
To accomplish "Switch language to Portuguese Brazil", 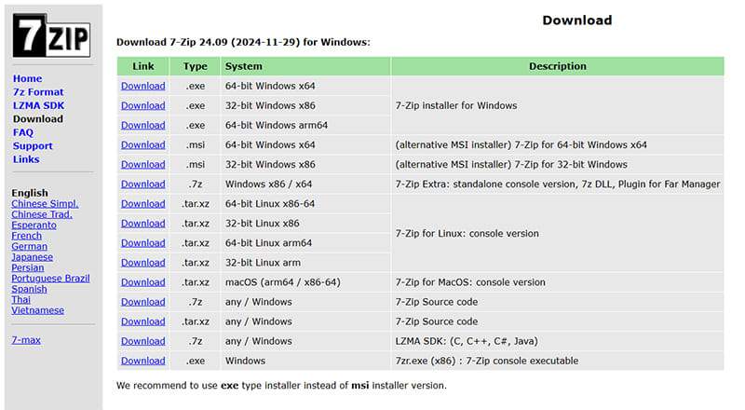I will click(x=50, y=279).
